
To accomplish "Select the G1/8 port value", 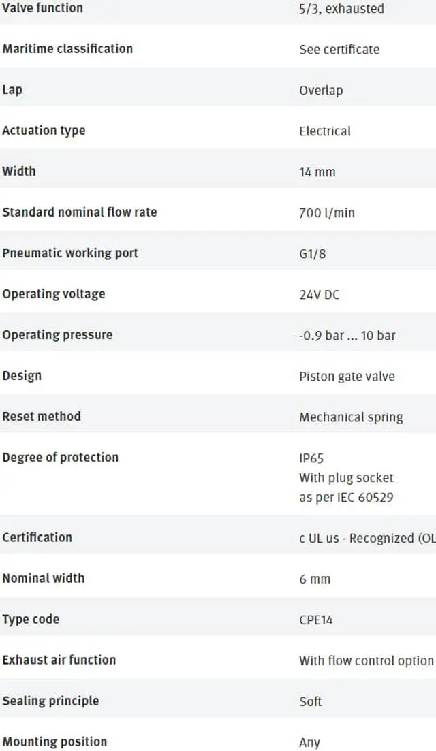I will click(x=312, y=253).
